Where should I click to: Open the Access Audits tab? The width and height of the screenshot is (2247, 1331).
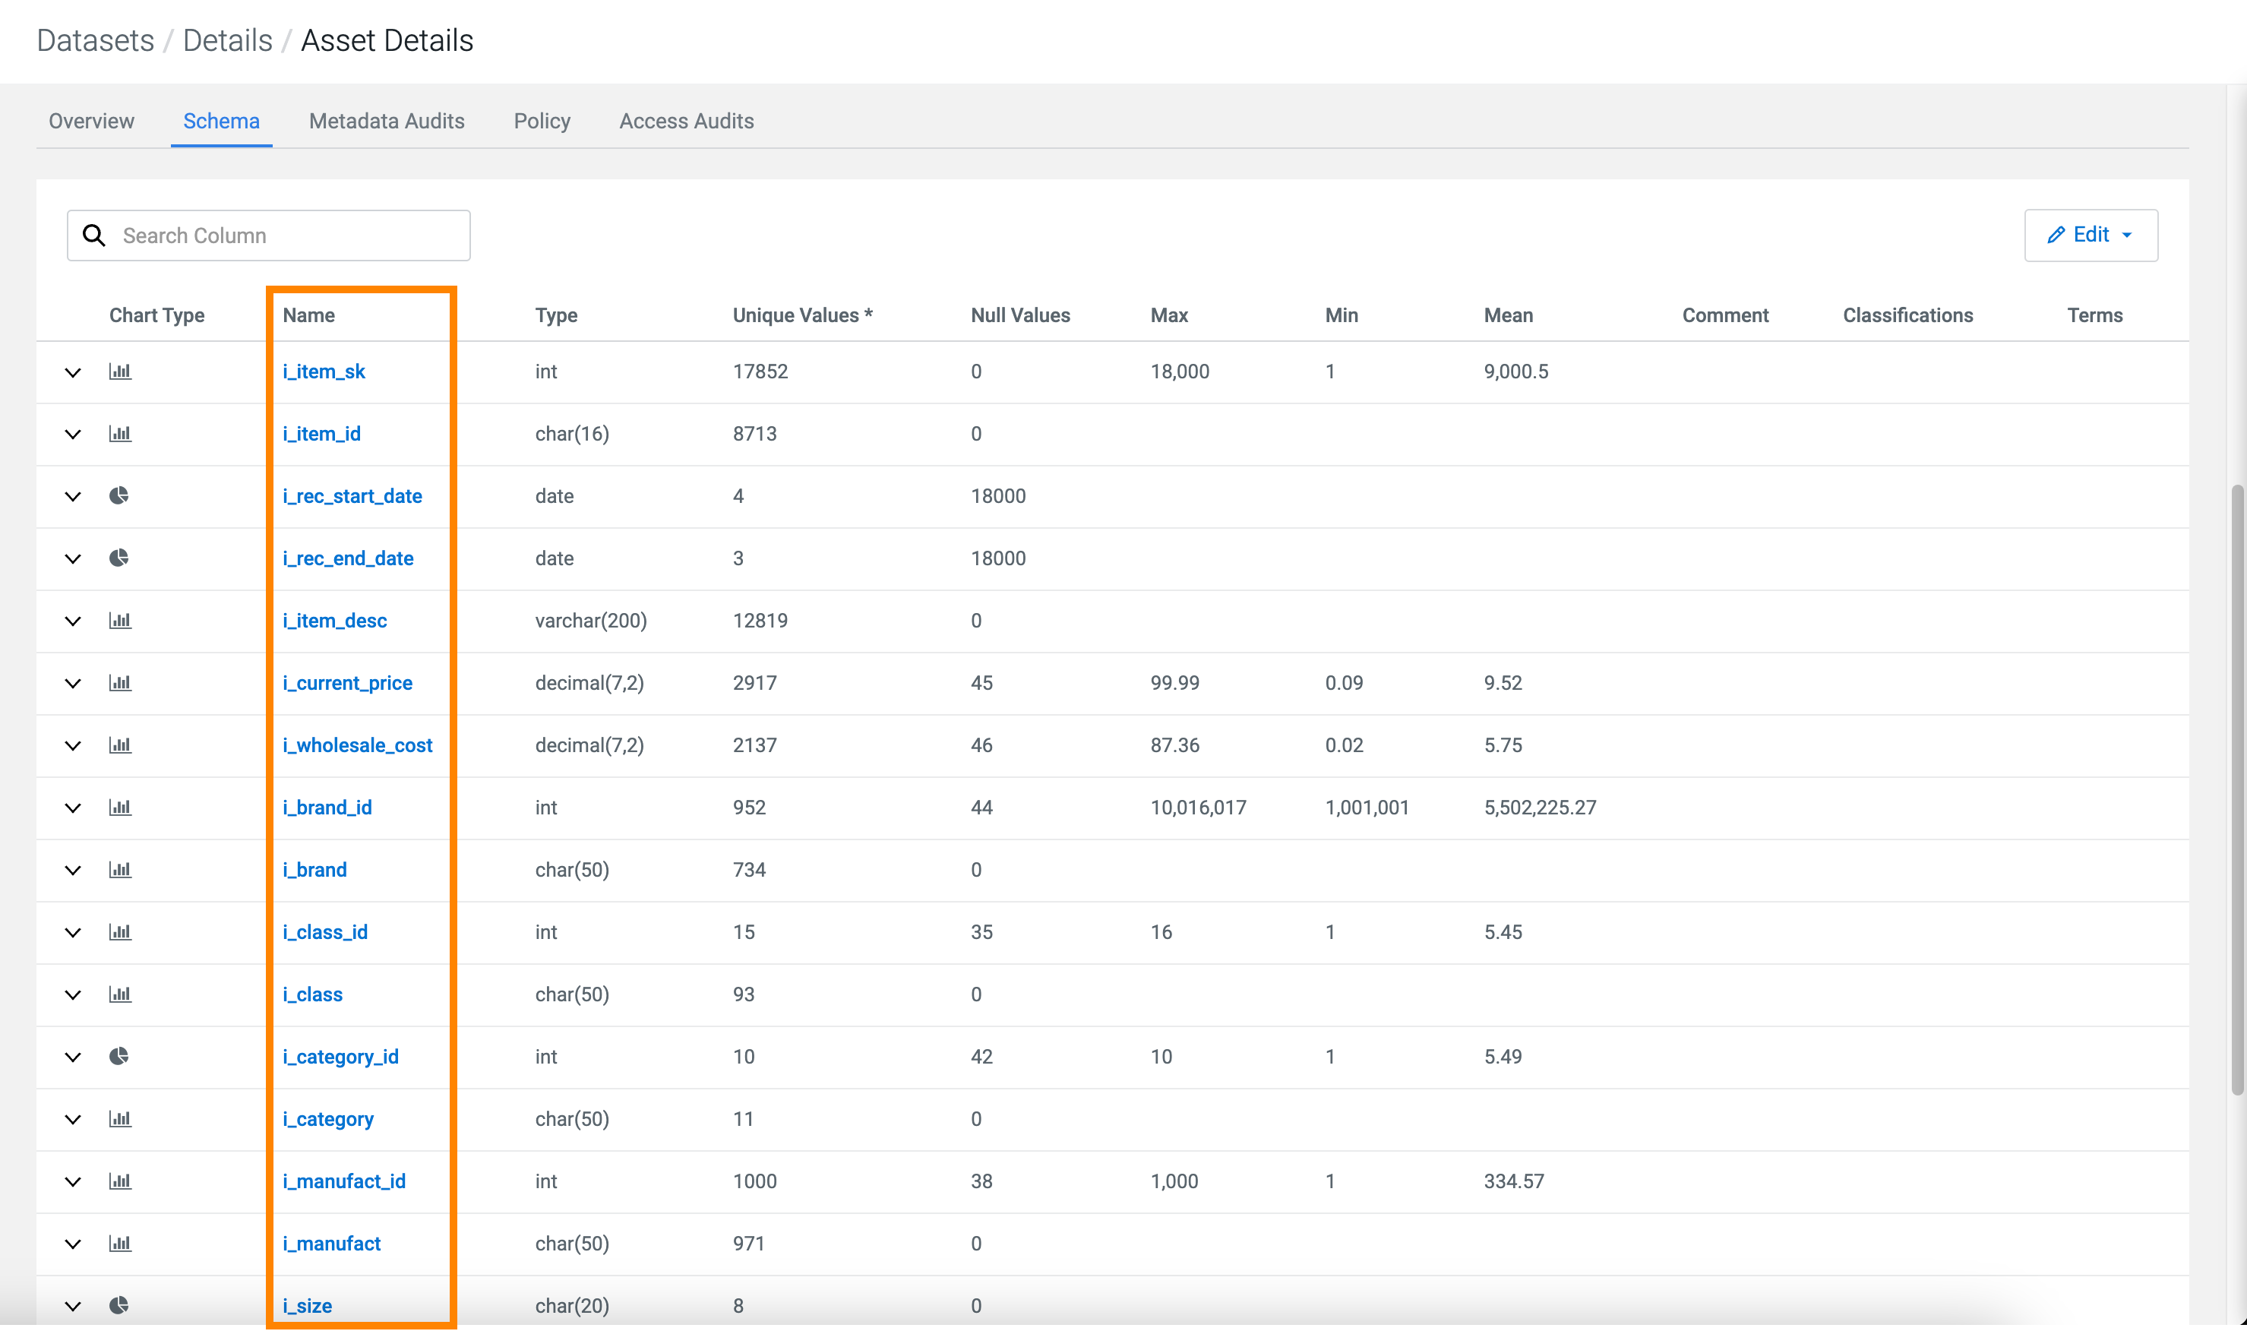(686, 121)
